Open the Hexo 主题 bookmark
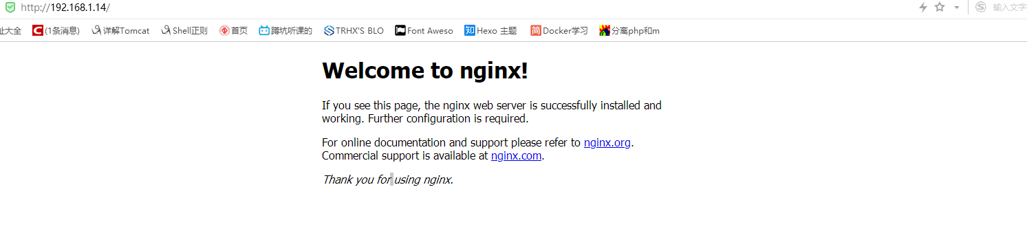The width and height of the screenshot is (1027, 251). (x=490, y=30)
